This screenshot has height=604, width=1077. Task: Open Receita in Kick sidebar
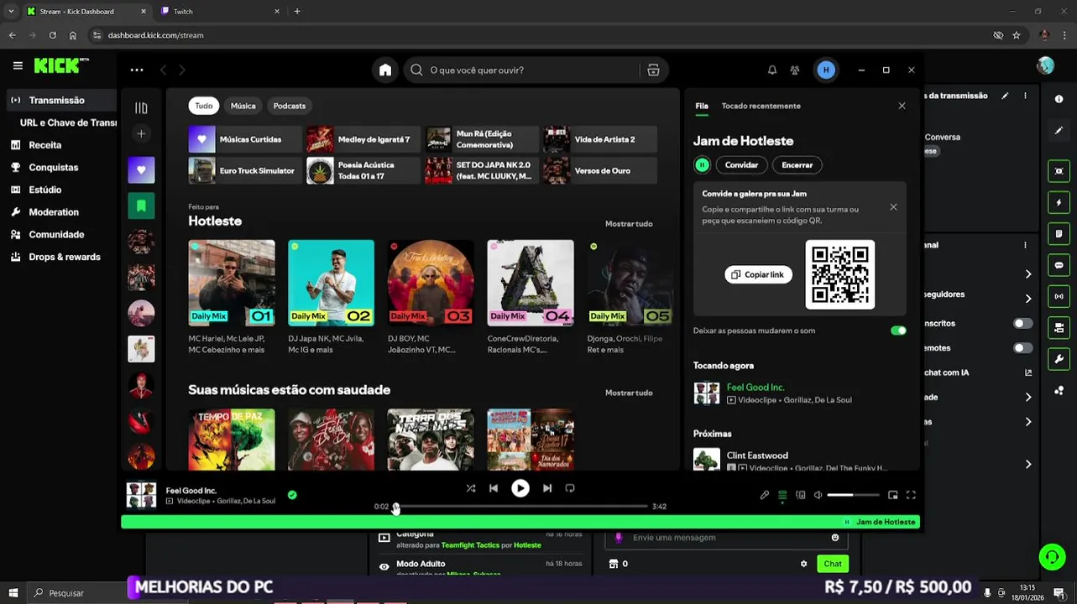45,145
